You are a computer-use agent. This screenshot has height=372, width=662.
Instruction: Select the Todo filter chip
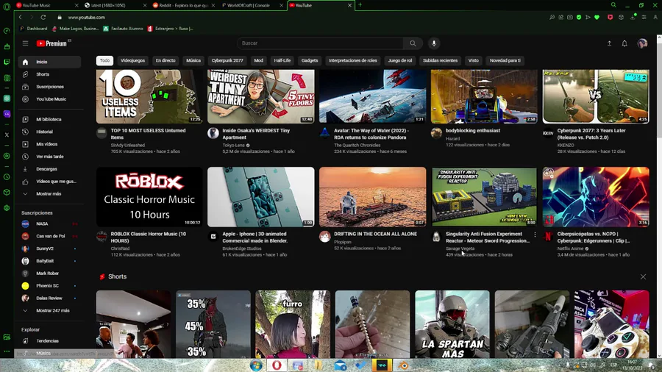pos(104,61)
